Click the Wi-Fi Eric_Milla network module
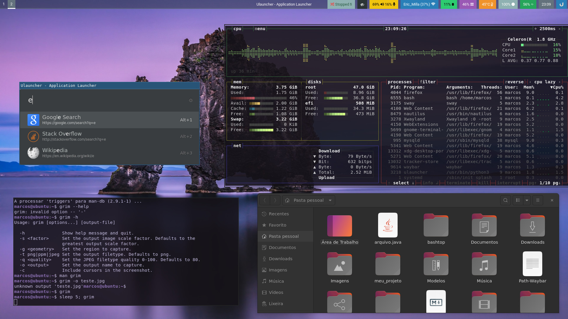Viewport: 568px width, 319px height. click(x=419, y=4)
